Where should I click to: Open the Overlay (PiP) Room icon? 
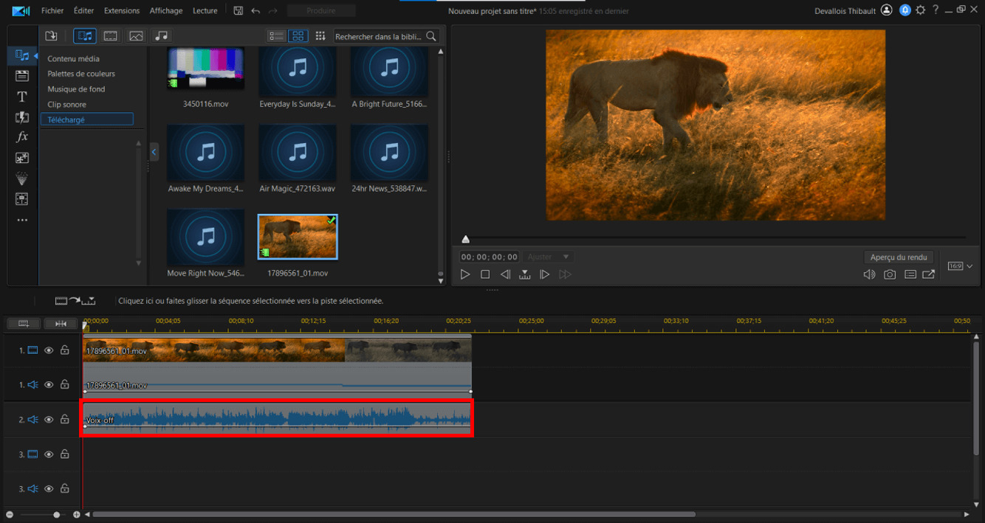point(22,158)
